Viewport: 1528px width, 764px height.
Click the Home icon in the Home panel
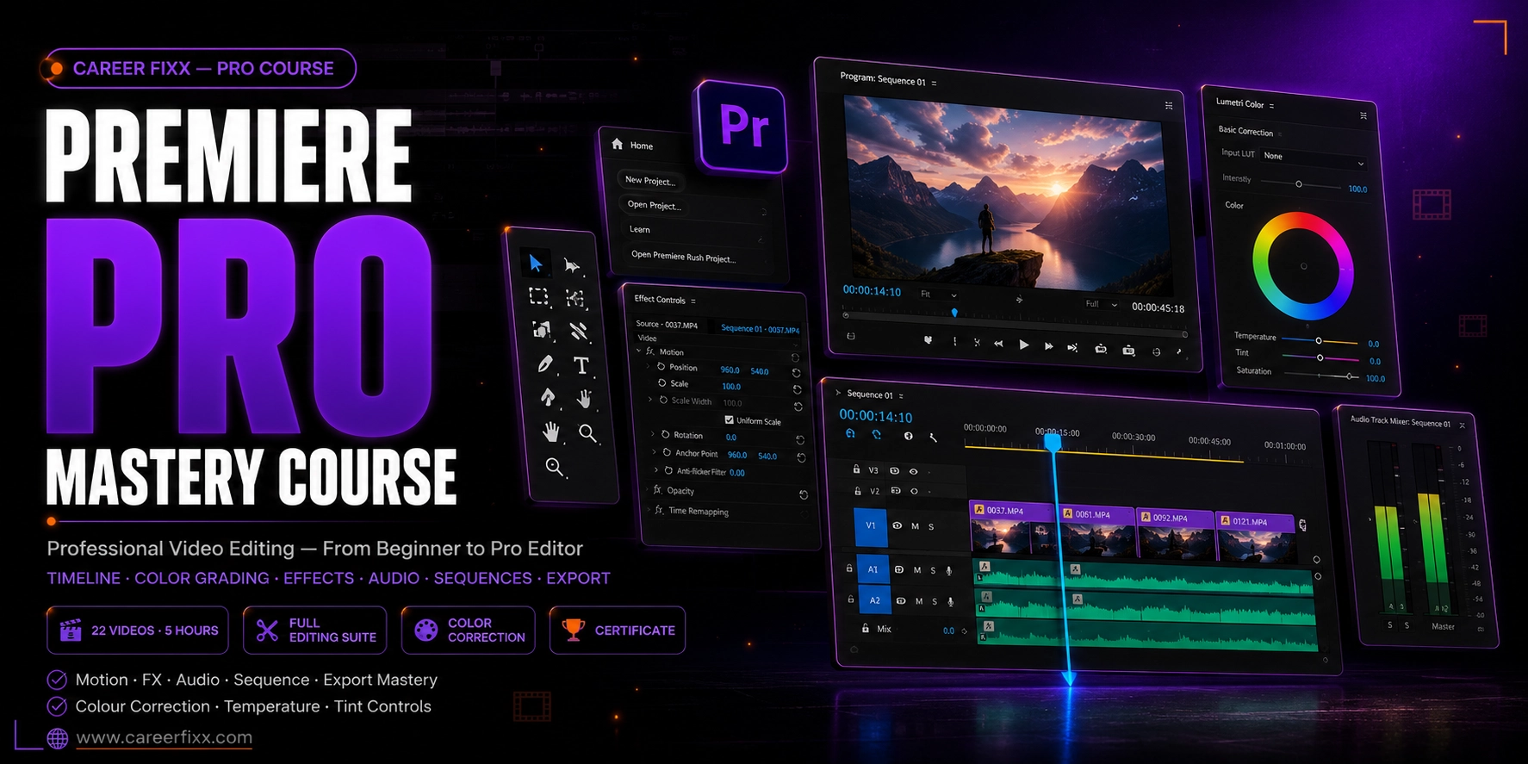[618, 144]
